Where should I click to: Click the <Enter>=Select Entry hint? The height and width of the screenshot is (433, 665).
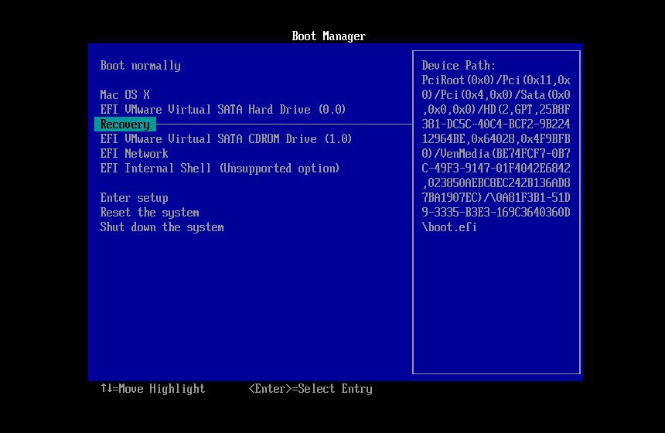coord(310,389)
